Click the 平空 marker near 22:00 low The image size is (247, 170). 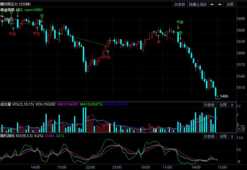107,57
